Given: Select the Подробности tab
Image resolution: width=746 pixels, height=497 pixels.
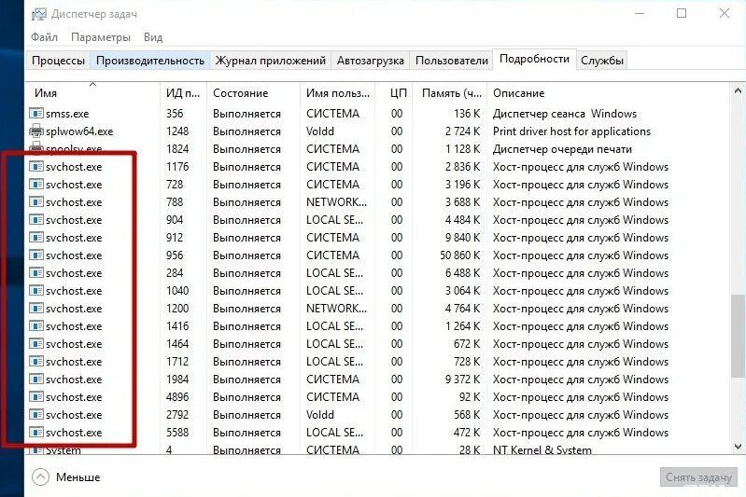Looking at the screenshot, I should 534,59.
